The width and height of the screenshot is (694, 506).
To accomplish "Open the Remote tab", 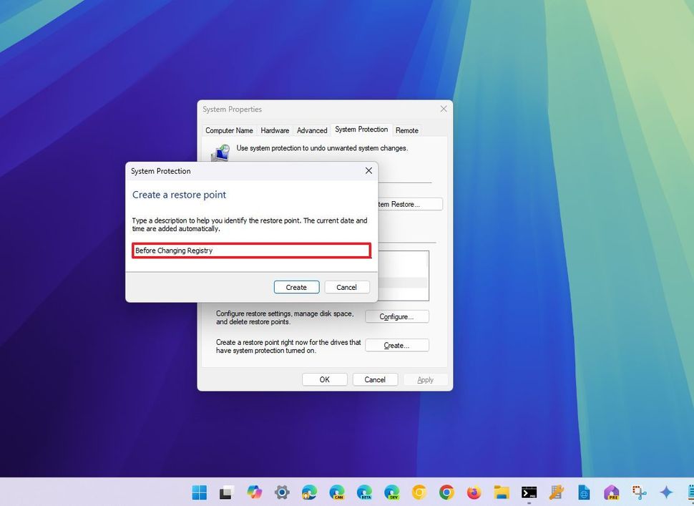I will pos(406,130).
